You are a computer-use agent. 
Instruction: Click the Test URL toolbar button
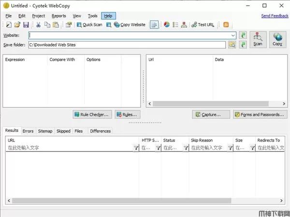pos(203,25)
